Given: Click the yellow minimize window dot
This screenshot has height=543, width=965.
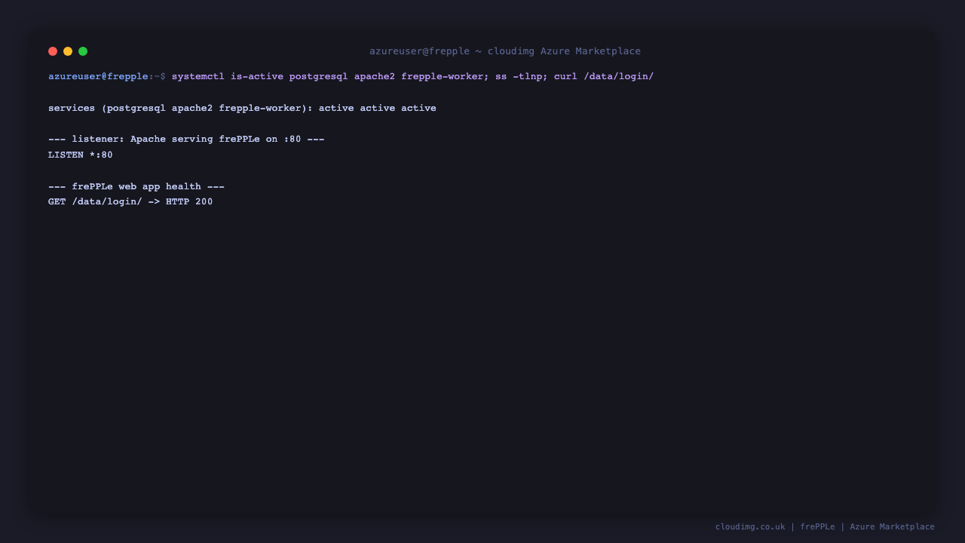Looking at the screenshot, I should tap(68, 51).
